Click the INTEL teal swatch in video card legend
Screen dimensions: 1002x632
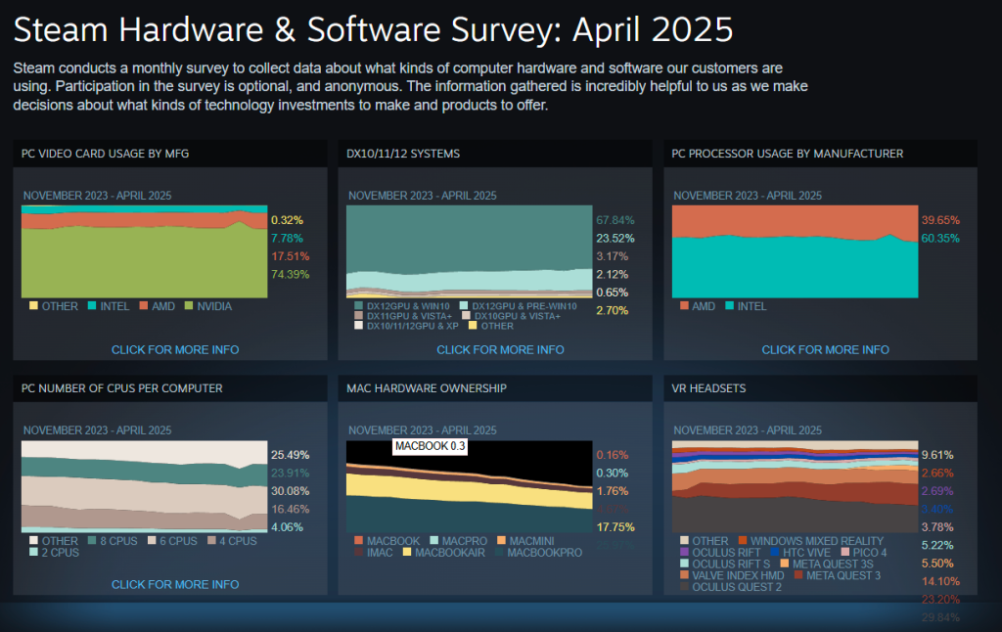click(92, 305)
